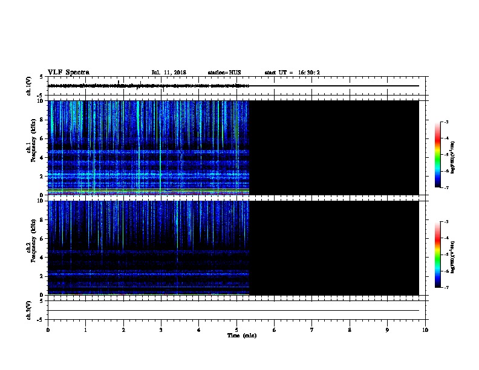Click the '2' kHz tick on the ch.2 frequency axis
479x370 pixels.
coord(42,276)
